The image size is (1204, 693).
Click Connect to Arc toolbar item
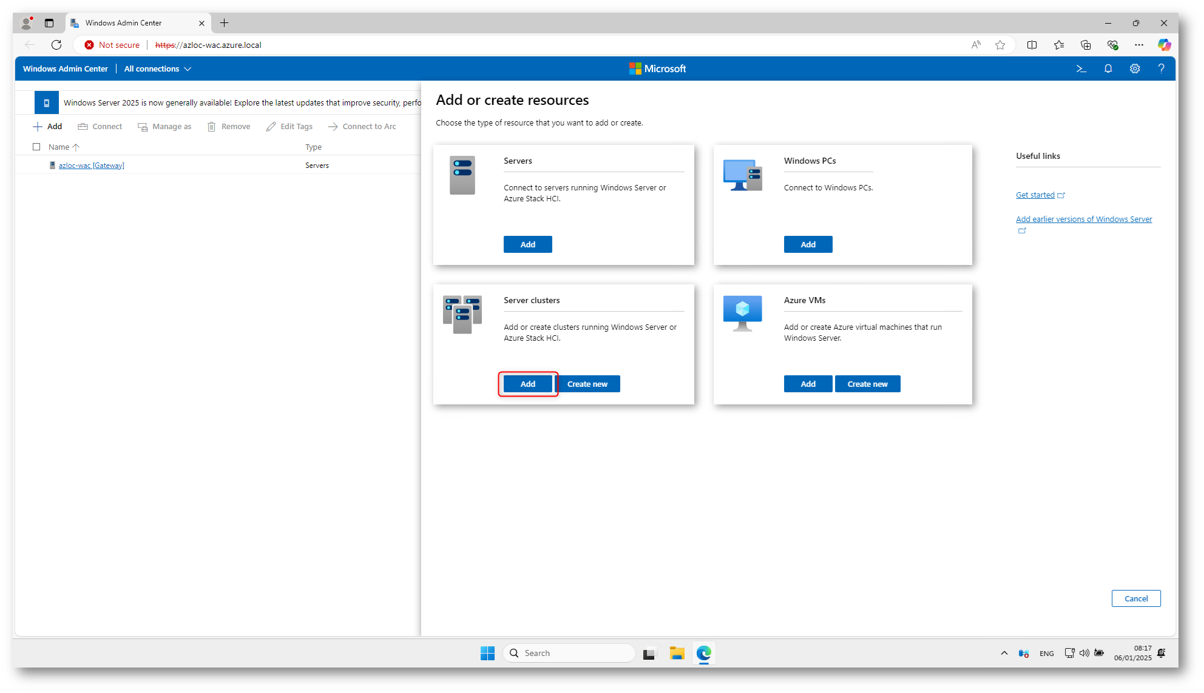pyautogui.click(x=362, y=127)
